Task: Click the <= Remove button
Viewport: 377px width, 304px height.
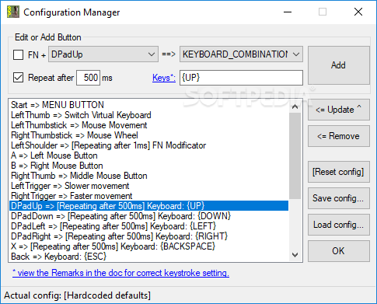Action: [x=339, y=136]
